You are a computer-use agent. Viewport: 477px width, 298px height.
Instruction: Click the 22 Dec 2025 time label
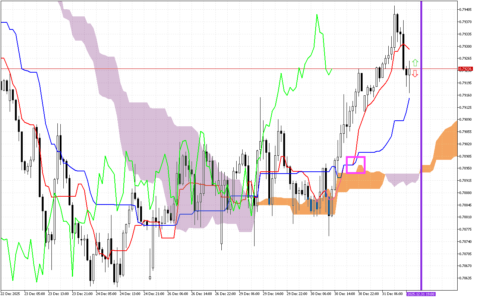tap(11, 294)
